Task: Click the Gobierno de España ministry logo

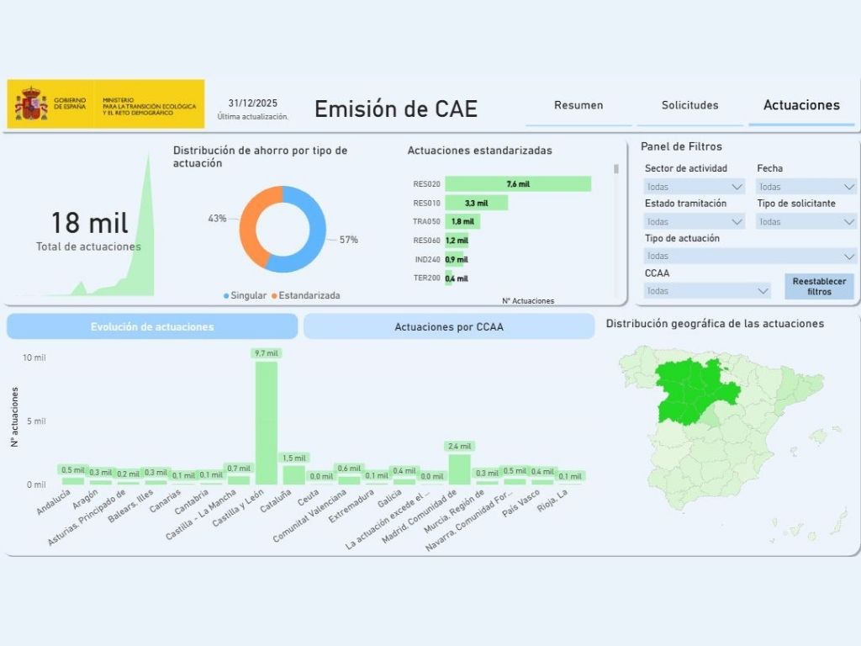Action: (x=105, y=103)
